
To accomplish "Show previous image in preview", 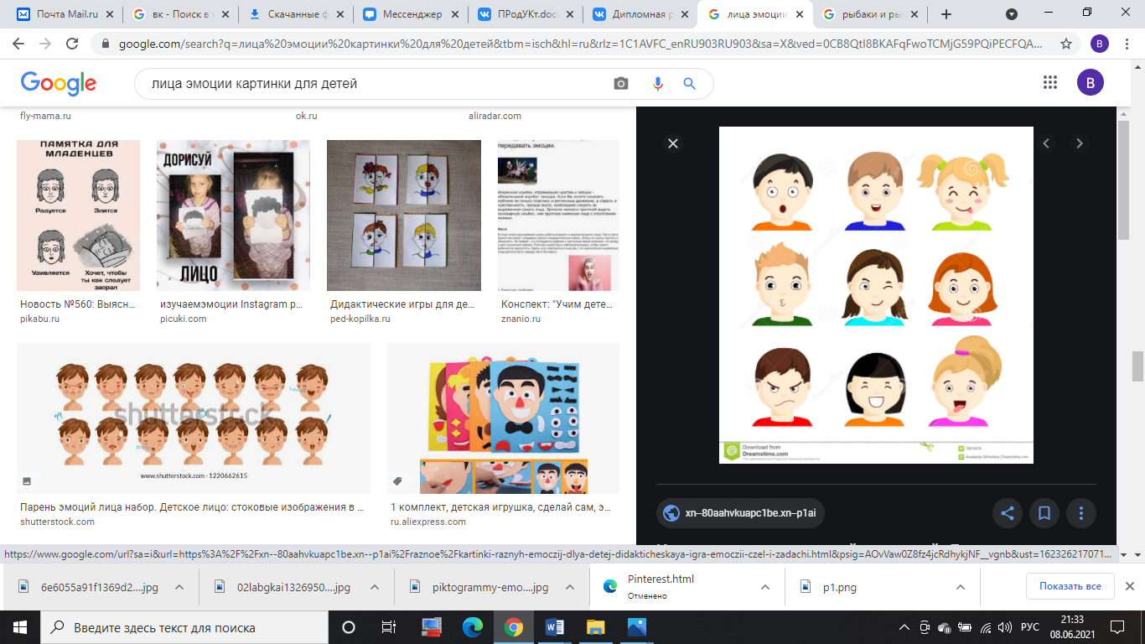I will click(x=1046, y=143).
